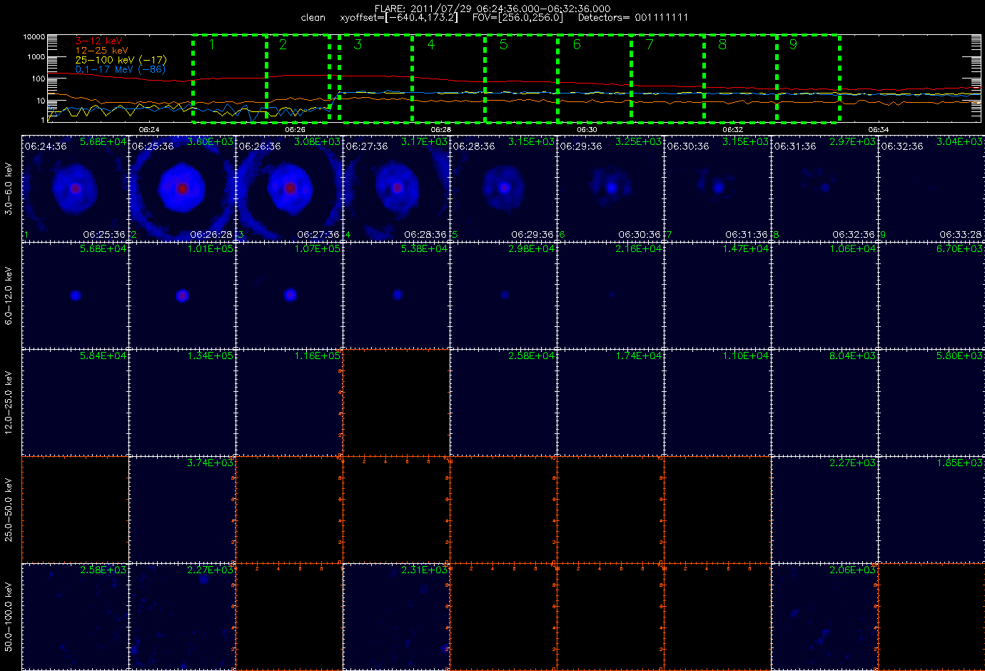Image resolution: width=985 pixels, height=671 pixels.
Task: Click the 6.70E+03 peak value
Action: point(959,249)
